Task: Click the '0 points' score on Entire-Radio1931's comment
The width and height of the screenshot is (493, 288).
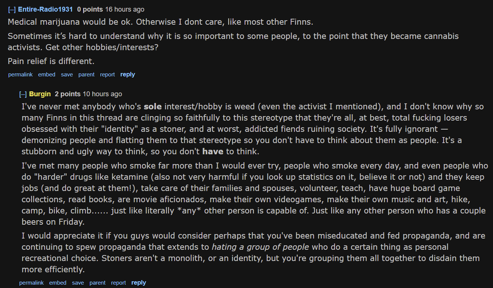Action: click(90, 9)
